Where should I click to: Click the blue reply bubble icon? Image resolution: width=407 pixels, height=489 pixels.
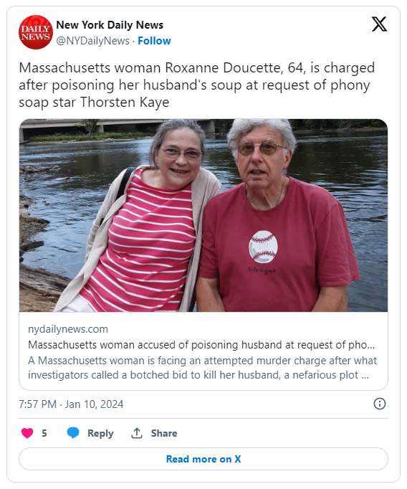73,433
